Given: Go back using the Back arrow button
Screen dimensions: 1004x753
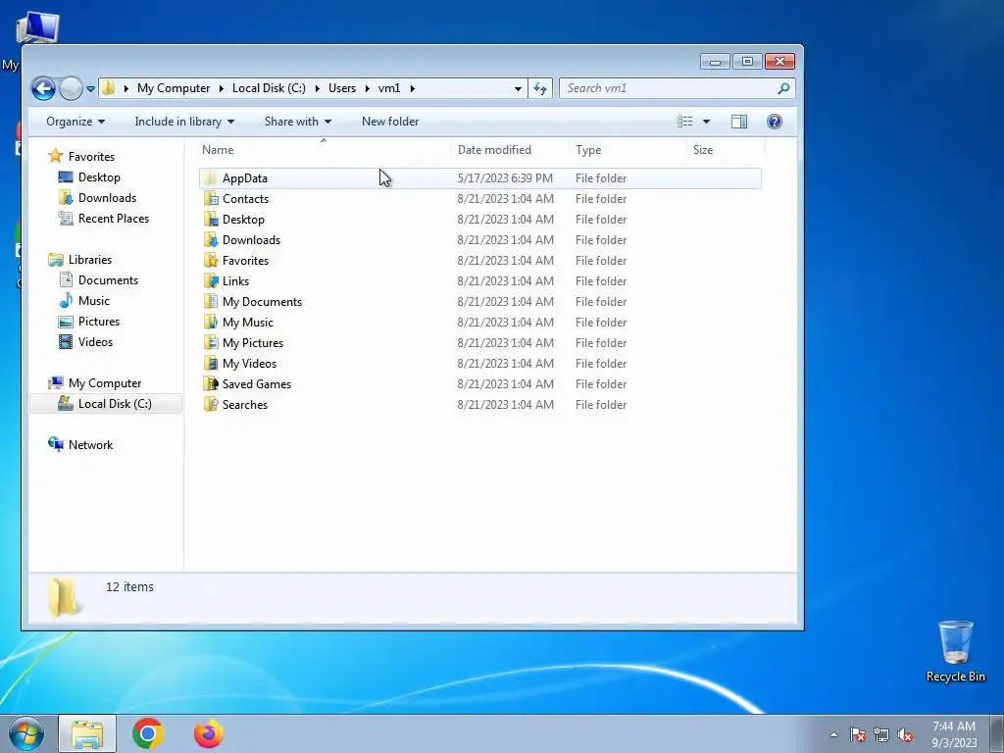Looking at the screenshot, I should click(43, 88).
